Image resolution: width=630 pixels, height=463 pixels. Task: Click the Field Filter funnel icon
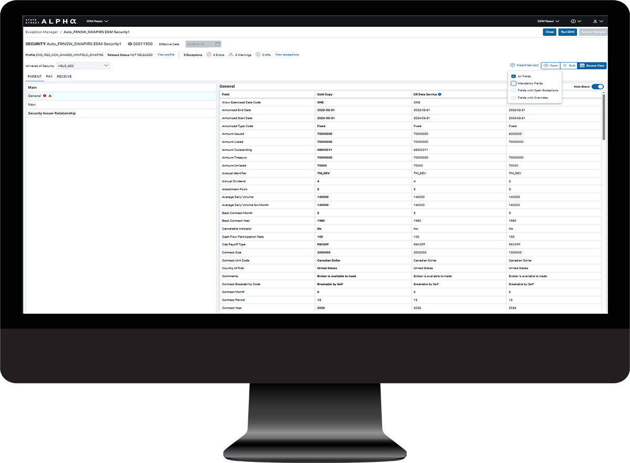[512, 66]
